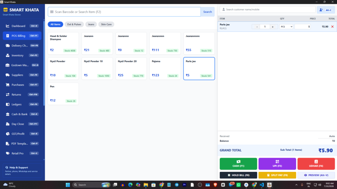The image size is (337, 189).
Task: Add Jeansnnn item priced ₹0
Action: pos(131,44)
